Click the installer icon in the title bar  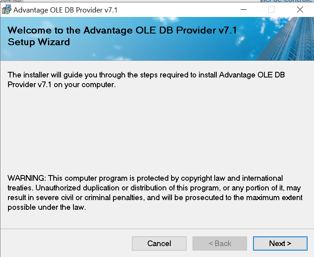coord(6,10)
